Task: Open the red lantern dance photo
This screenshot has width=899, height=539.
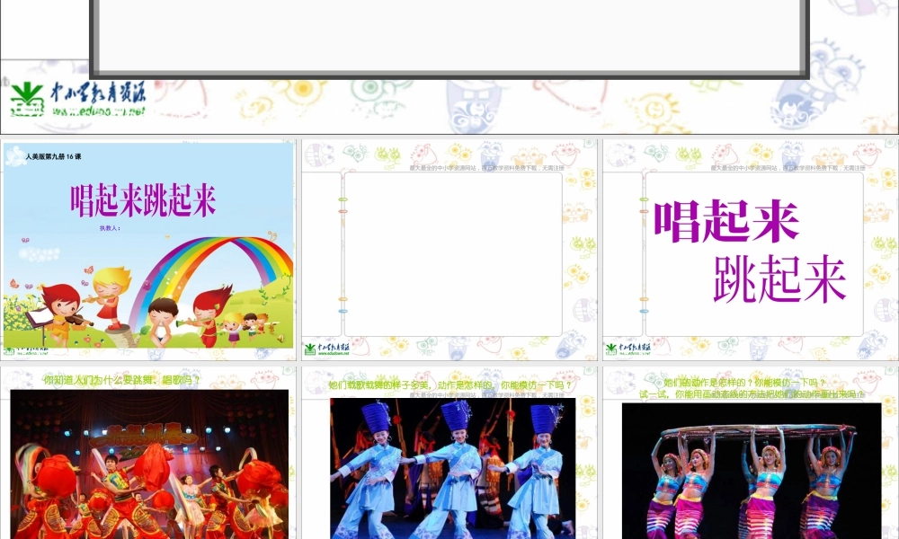Action: [149, 463]
